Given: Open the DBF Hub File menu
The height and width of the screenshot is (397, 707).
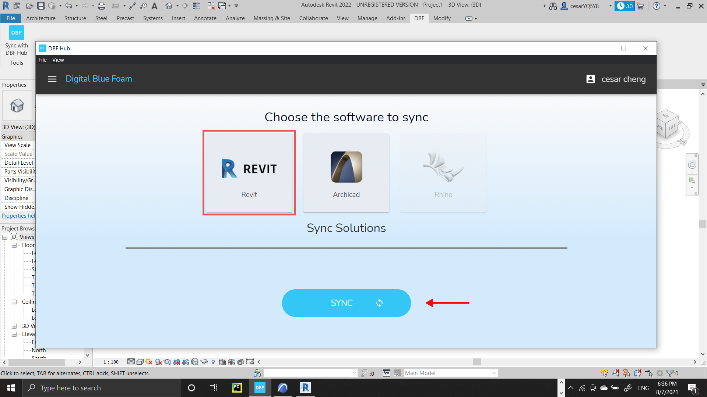Looking at the screenshot, I should 43,60.
